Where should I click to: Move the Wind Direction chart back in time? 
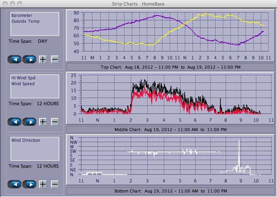[14, 184]
